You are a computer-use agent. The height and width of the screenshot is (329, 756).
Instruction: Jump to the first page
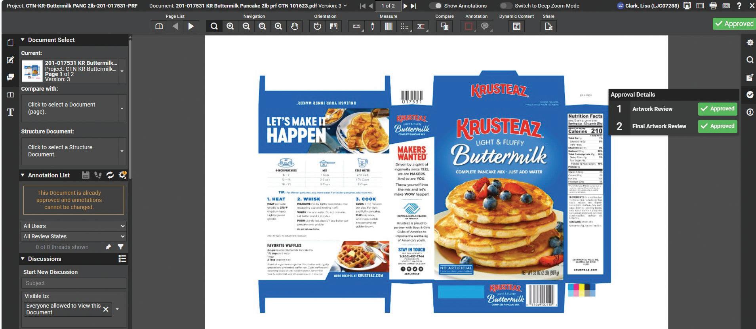point(362,6)
